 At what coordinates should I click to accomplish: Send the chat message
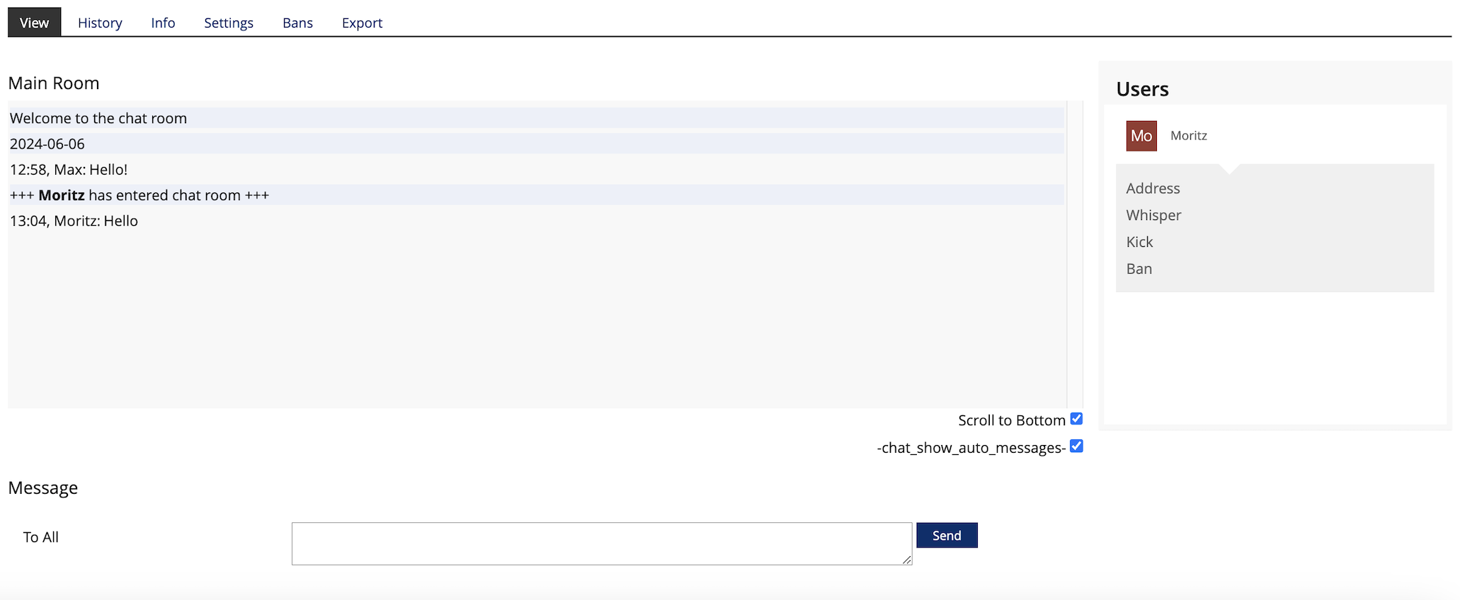coord(947,536)
